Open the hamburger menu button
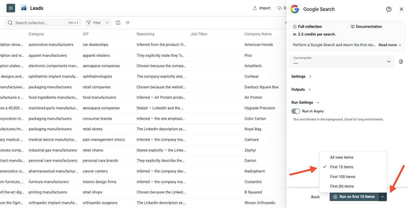 click(11, 8)
